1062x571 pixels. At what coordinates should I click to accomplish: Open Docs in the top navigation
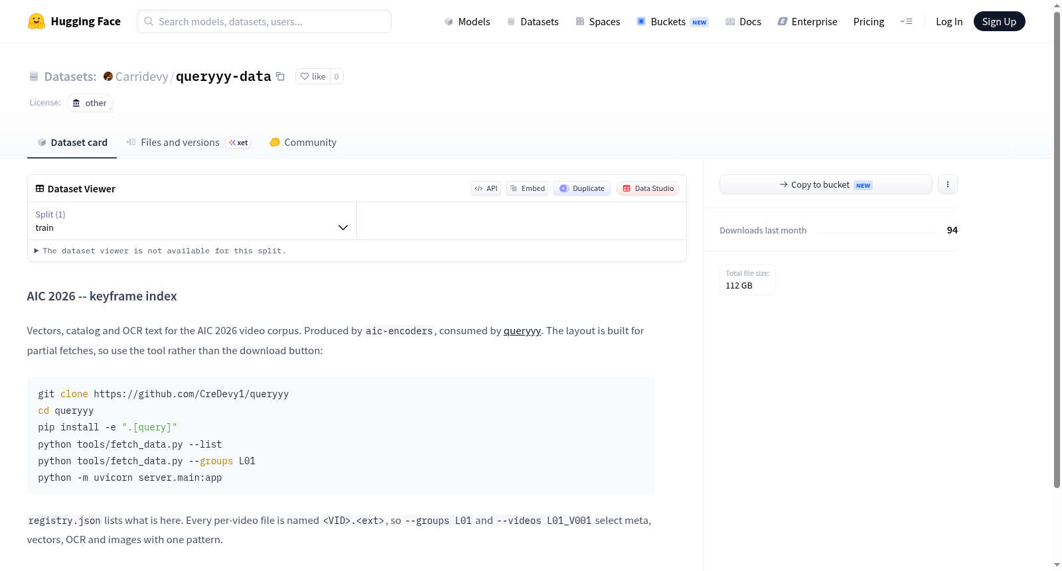click(x=743, y=21)
